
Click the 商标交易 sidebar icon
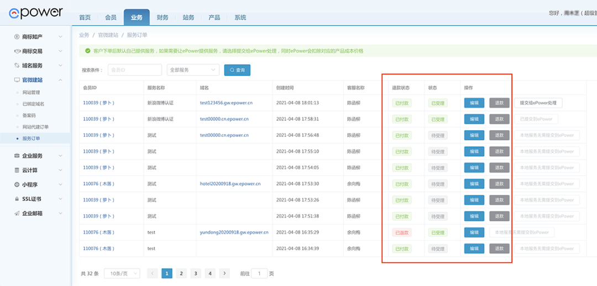(17, 51)
